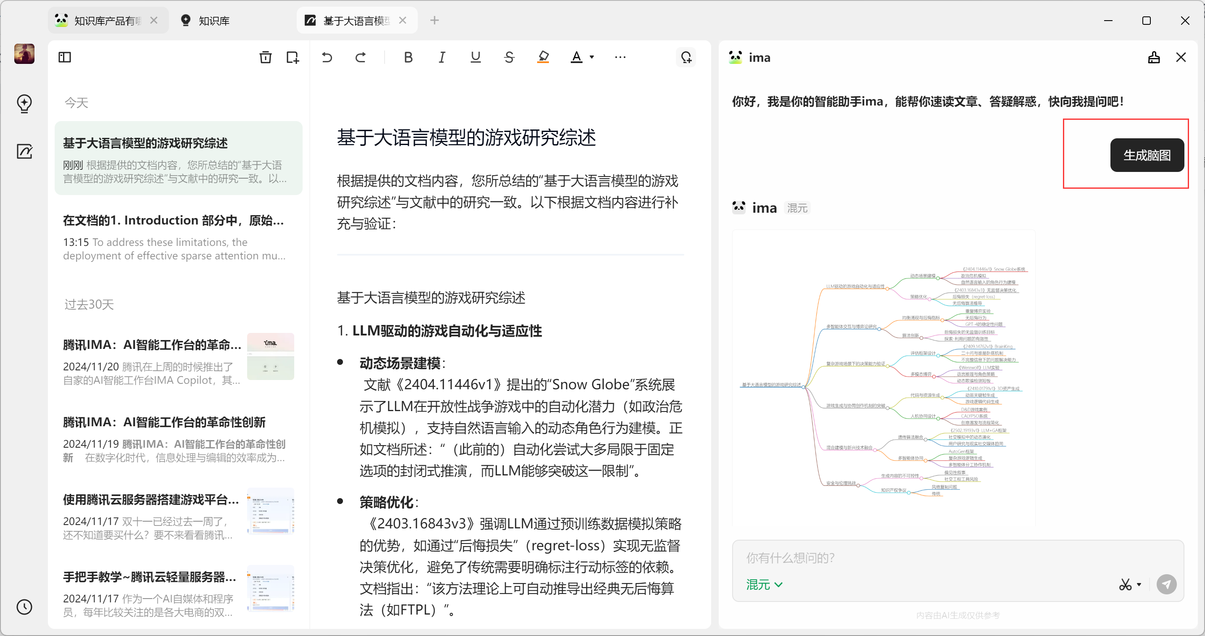This screenshot has height=636, width=1205.
Task: Apply strikethrough to text
Action: (x=509, y=57)
